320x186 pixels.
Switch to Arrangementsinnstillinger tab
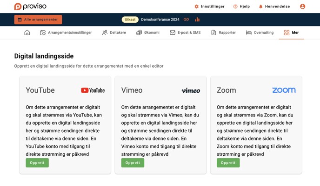(x=66, y=32)
